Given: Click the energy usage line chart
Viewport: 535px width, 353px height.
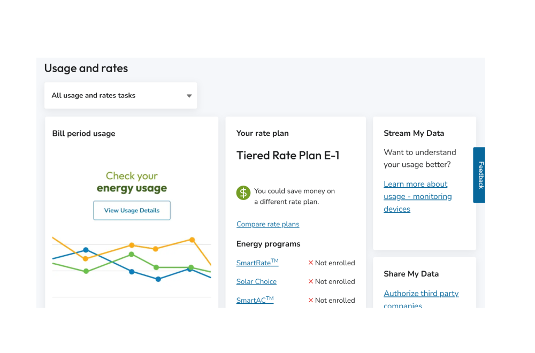Looking at the screenshot, I should coord(132,266).
